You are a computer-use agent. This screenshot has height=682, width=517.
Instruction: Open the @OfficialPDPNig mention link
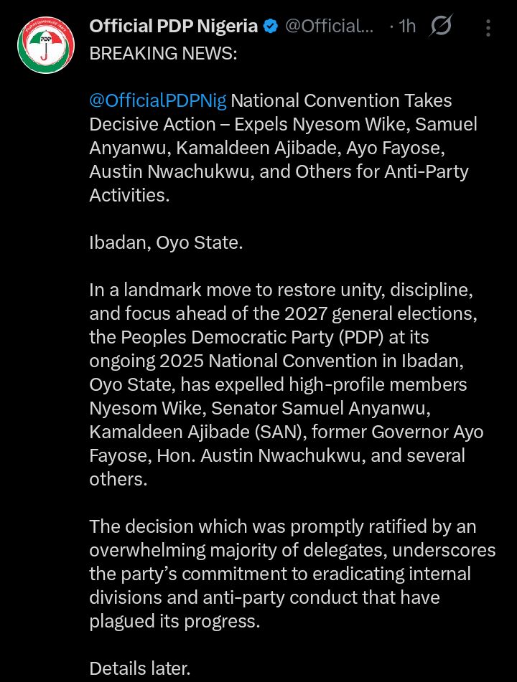pyautogui.click(x=157, y=101)
